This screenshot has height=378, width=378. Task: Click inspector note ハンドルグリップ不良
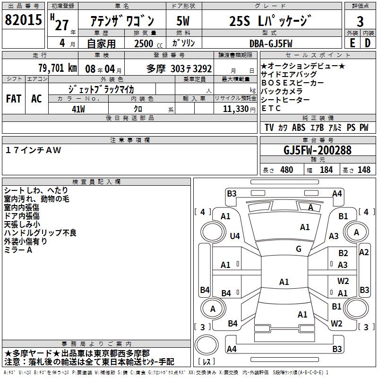pos(40,232)
